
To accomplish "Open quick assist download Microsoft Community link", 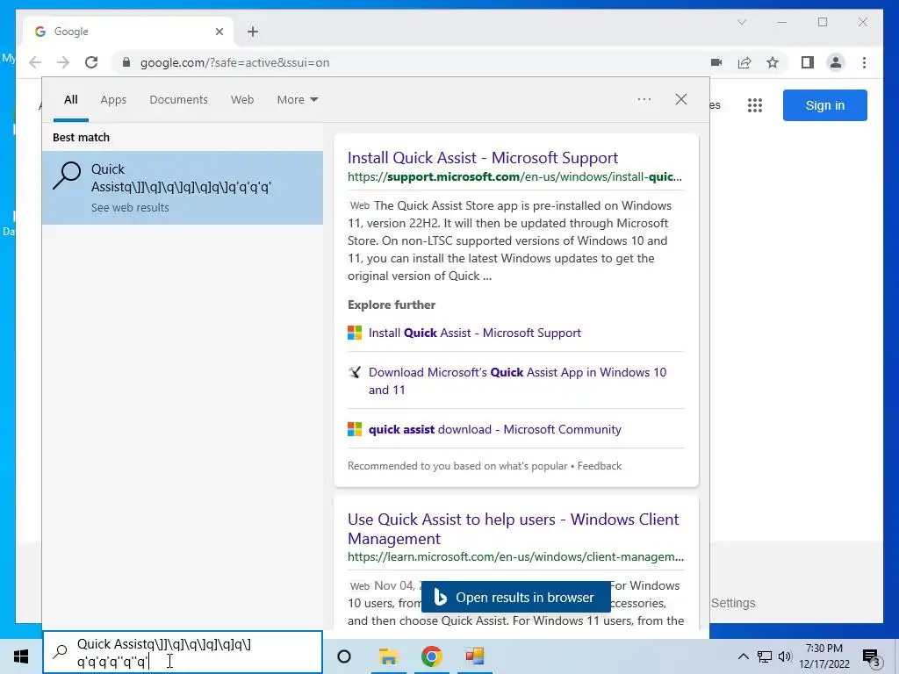I will pos(495,429).
